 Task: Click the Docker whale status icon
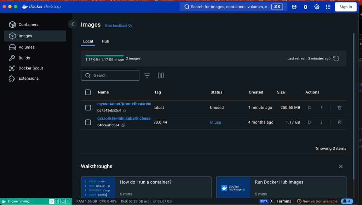click(x=4, y=201)
